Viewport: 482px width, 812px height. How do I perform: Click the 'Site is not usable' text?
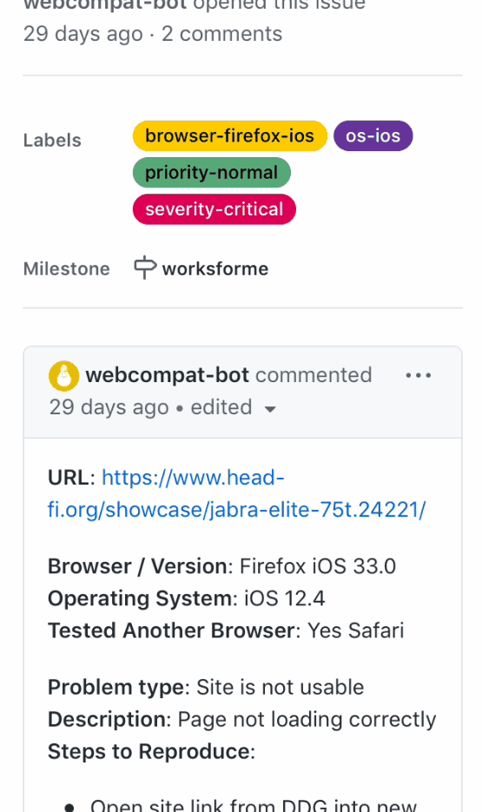281,687
